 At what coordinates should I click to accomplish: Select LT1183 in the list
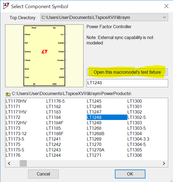coord(54,112)
